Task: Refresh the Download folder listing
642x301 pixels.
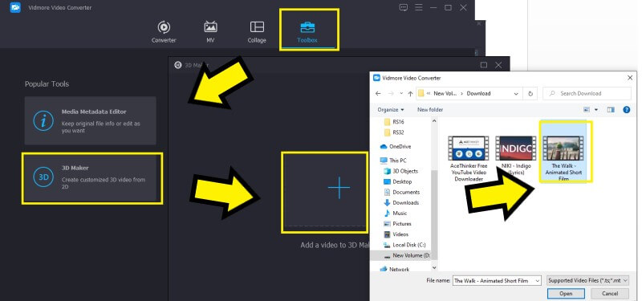Action: (530, 93)
